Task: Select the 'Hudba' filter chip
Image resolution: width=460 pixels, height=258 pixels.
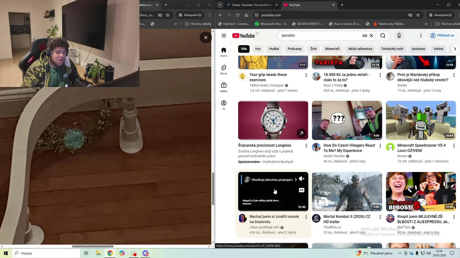Action: (x=274, y=49)
